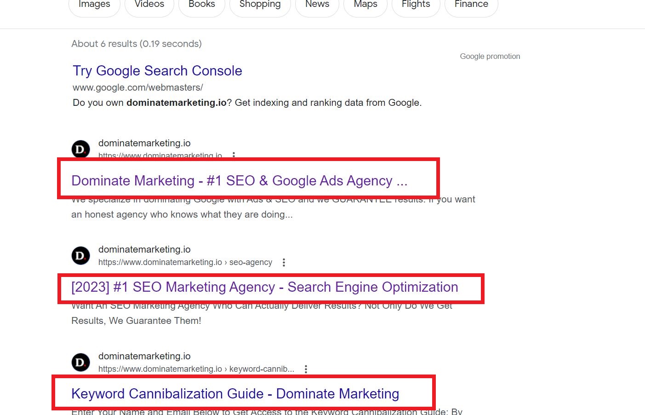This screenshot has height=415, width=645.
Task: Open the three-dot menu beside keyword-cannib URL
Action: tap(306, 369)
